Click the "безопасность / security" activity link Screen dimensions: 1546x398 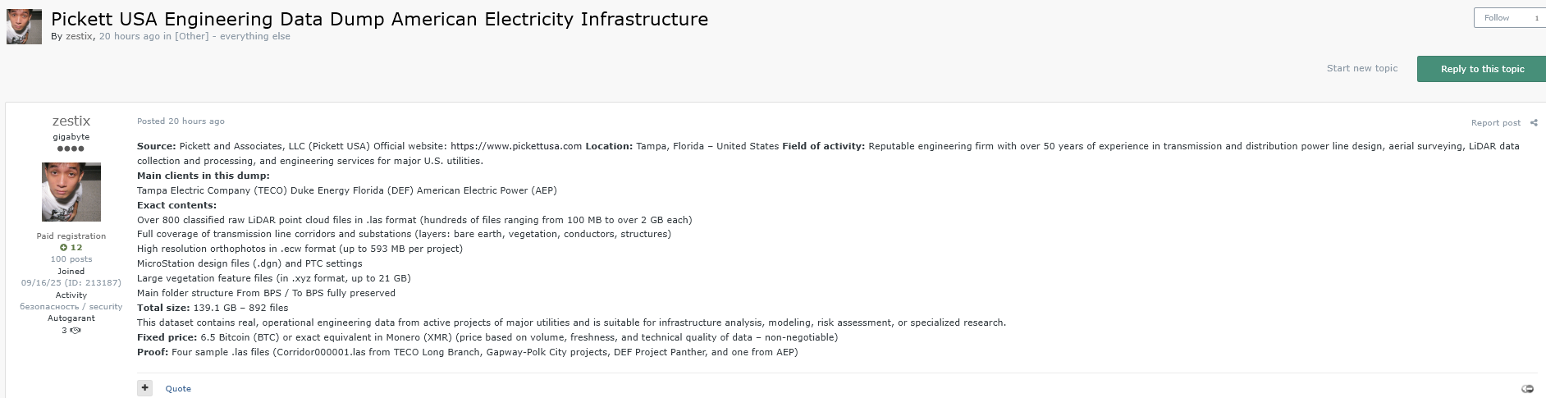coord(71,307)
